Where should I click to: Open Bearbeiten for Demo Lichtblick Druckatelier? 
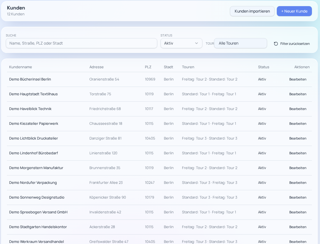click(x=297, y=138)
